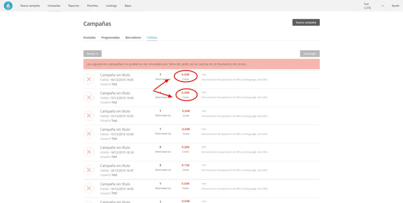Open the Ayuda help link

[395, 6]
